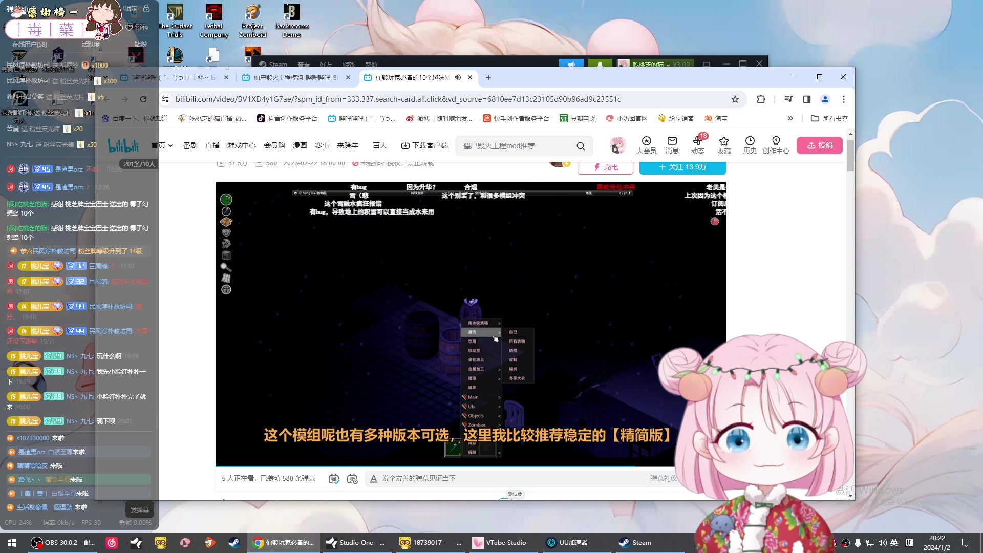Open a new Chrome tab
Image resolution: width=983 pixels, height=553 pixels.
[x=488, y=77]
